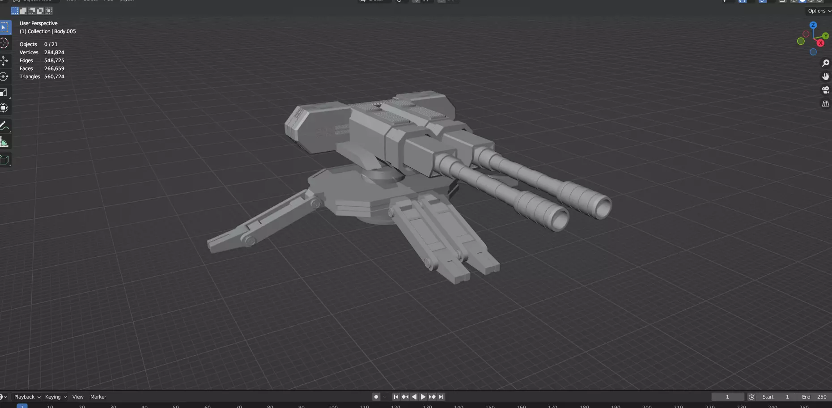The height and width of the screenshot is (408, 832).
Task: Set selection mode to Intersect
Action: point(49,11)
